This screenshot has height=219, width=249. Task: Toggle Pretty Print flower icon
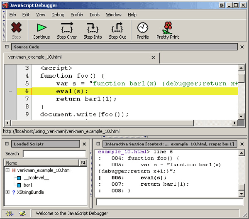point(168,28)
